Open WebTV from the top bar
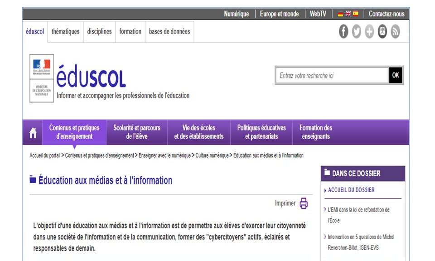The width and height of the screenshot is (435, 261). pyautogui.click(x=318, y=14)
